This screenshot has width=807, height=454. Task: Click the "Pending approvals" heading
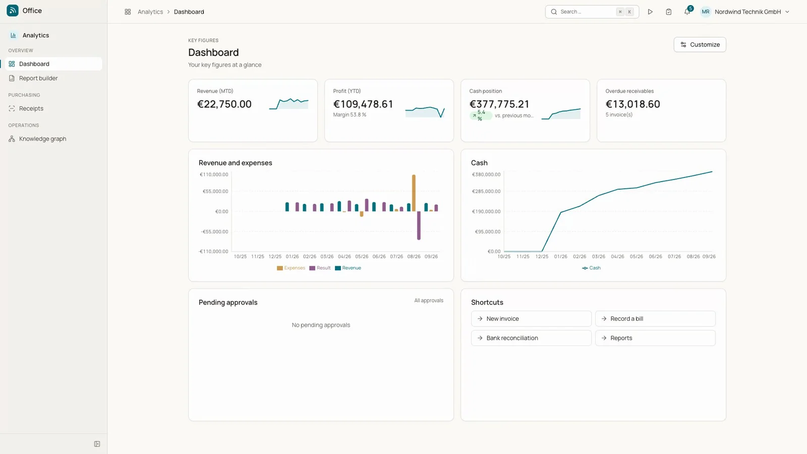228,303
